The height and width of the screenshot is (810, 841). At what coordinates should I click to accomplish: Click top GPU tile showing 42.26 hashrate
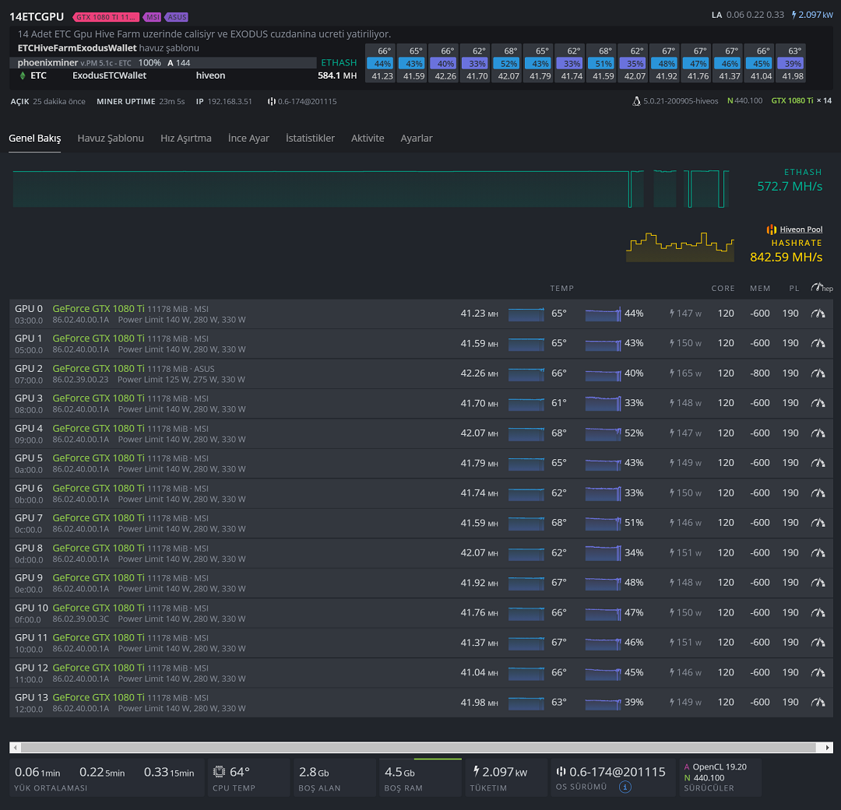point(445,63)
